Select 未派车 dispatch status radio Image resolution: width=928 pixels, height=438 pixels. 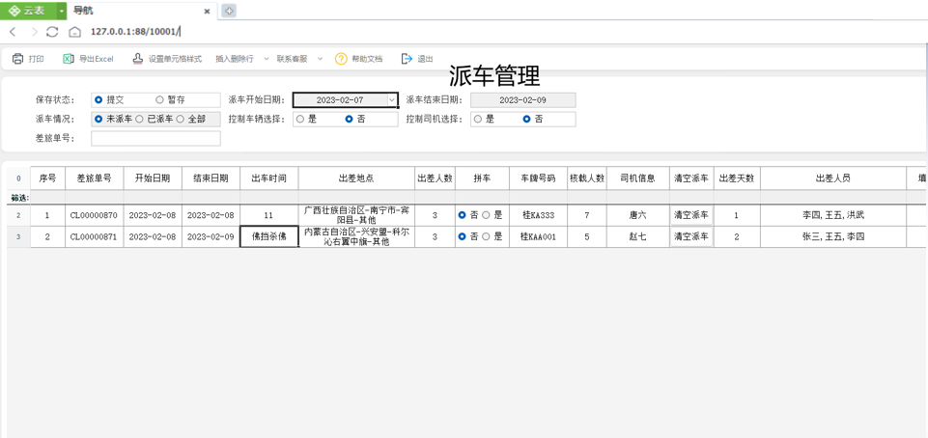(98, 119)
